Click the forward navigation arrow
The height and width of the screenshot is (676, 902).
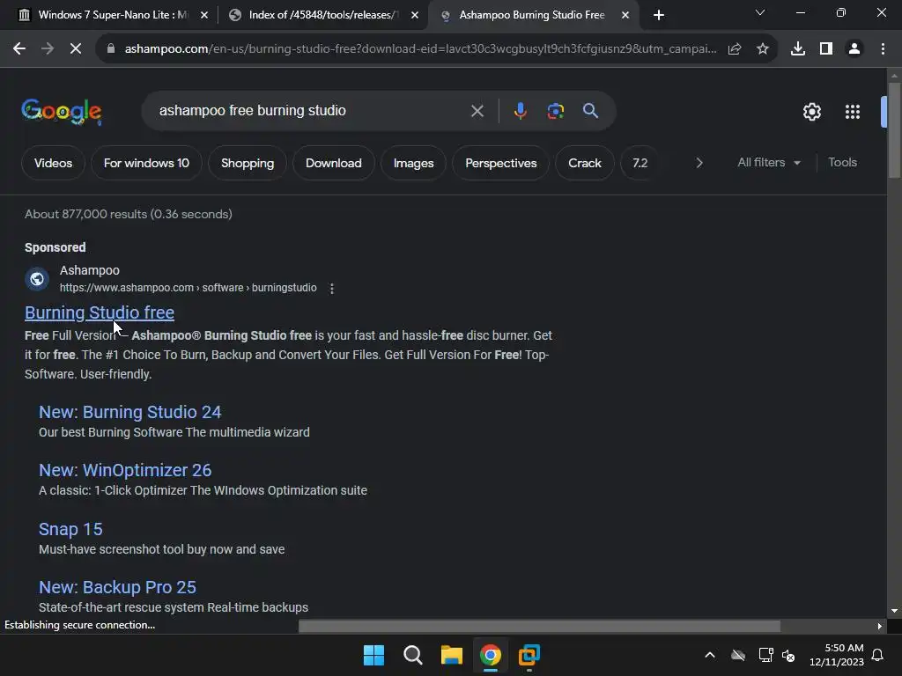click(48, 49)
